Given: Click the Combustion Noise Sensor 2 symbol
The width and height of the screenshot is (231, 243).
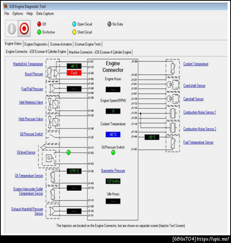Looking at the screenshot, I should pyautogui.click(x=173, y=127).
